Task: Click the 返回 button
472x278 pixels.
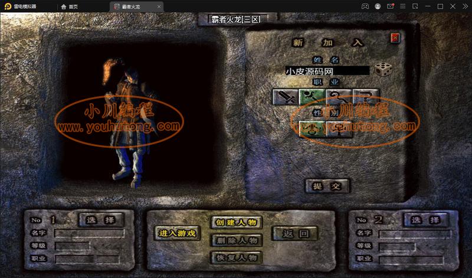Action: coord(295,233)
